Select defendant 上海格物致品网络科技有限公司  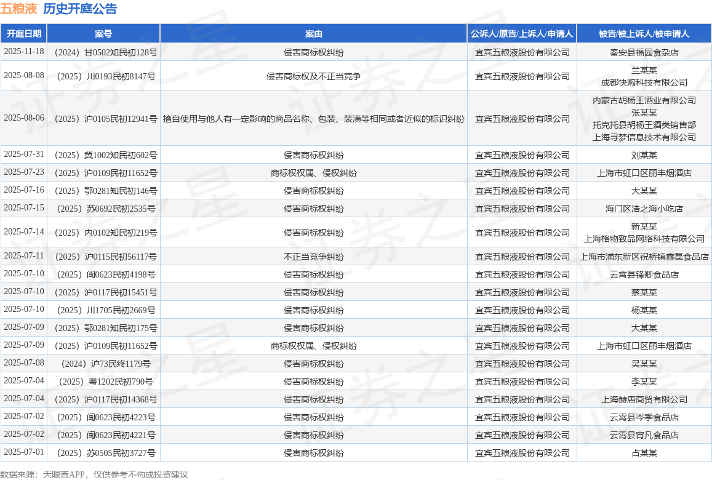644,238
